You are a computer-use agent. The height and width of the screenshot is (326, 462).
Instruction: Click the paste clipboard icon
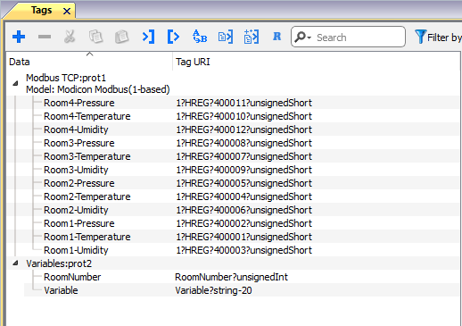click(121, 37)
